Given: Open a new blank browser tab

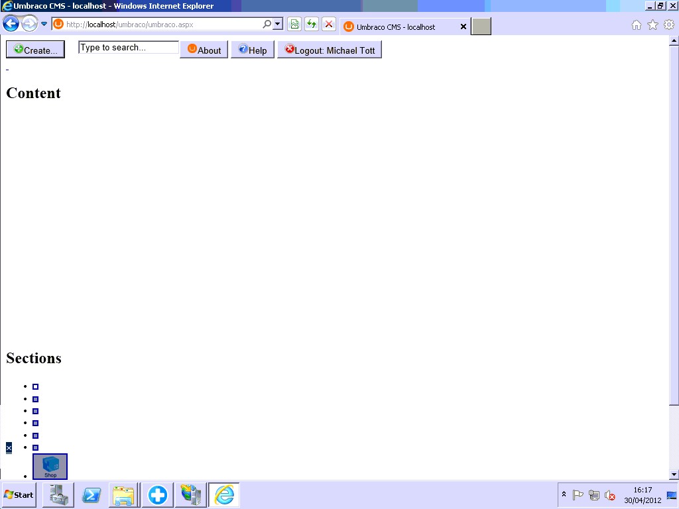Looking at the screenshot, I should [481, 27].
